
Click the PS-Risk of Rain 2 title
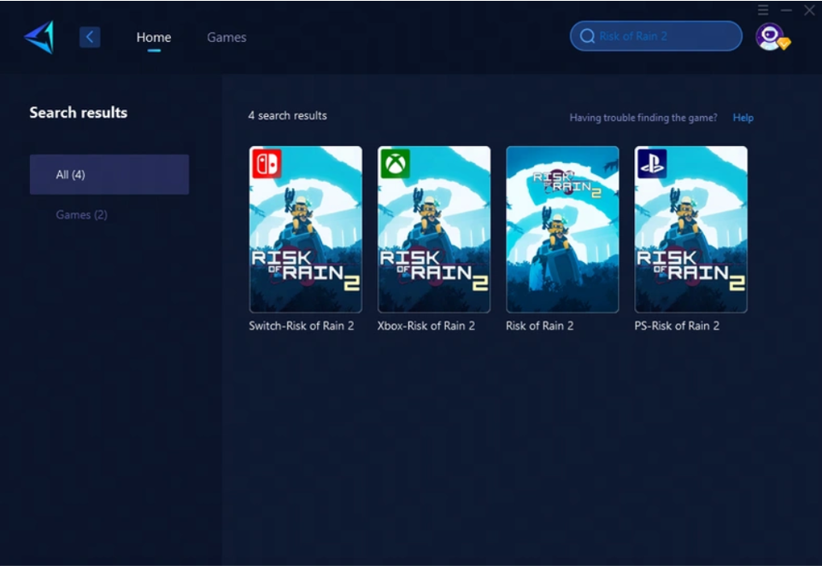[677, 325]
